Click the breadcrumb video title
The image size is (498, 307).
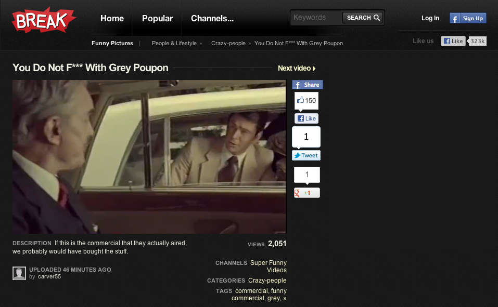click(x=299, y=43)
